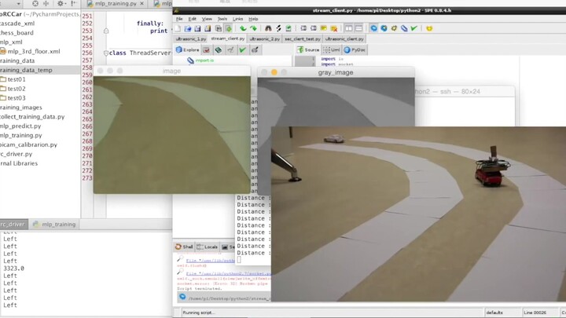Collapse the code fold marker at line 253
Viewport: 566px width, 318px height.
click(106, 31)
